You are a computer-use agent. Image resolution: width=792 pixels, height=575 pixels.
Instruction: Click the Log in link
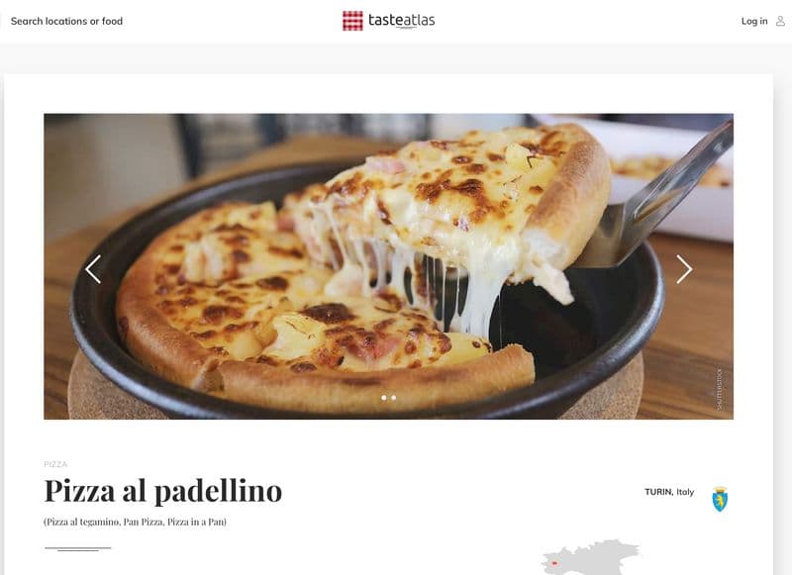pyautogui.click(x=754, y=21)
